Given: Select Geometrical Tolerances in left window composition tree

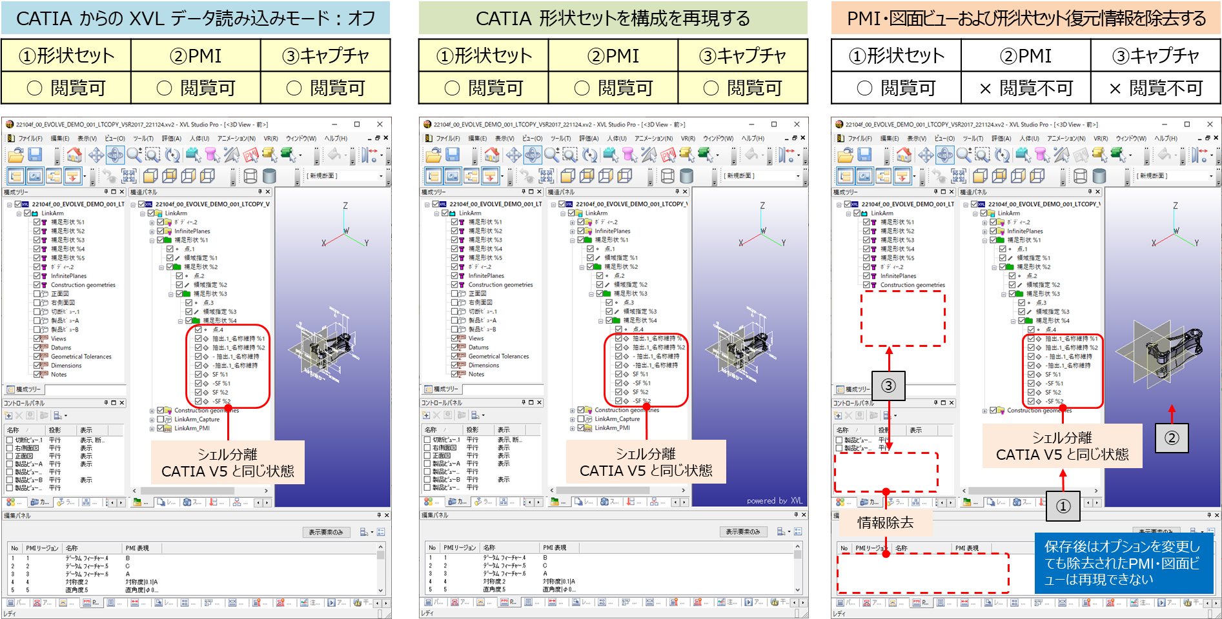Looking at the screenshot, I should [81, 357].
